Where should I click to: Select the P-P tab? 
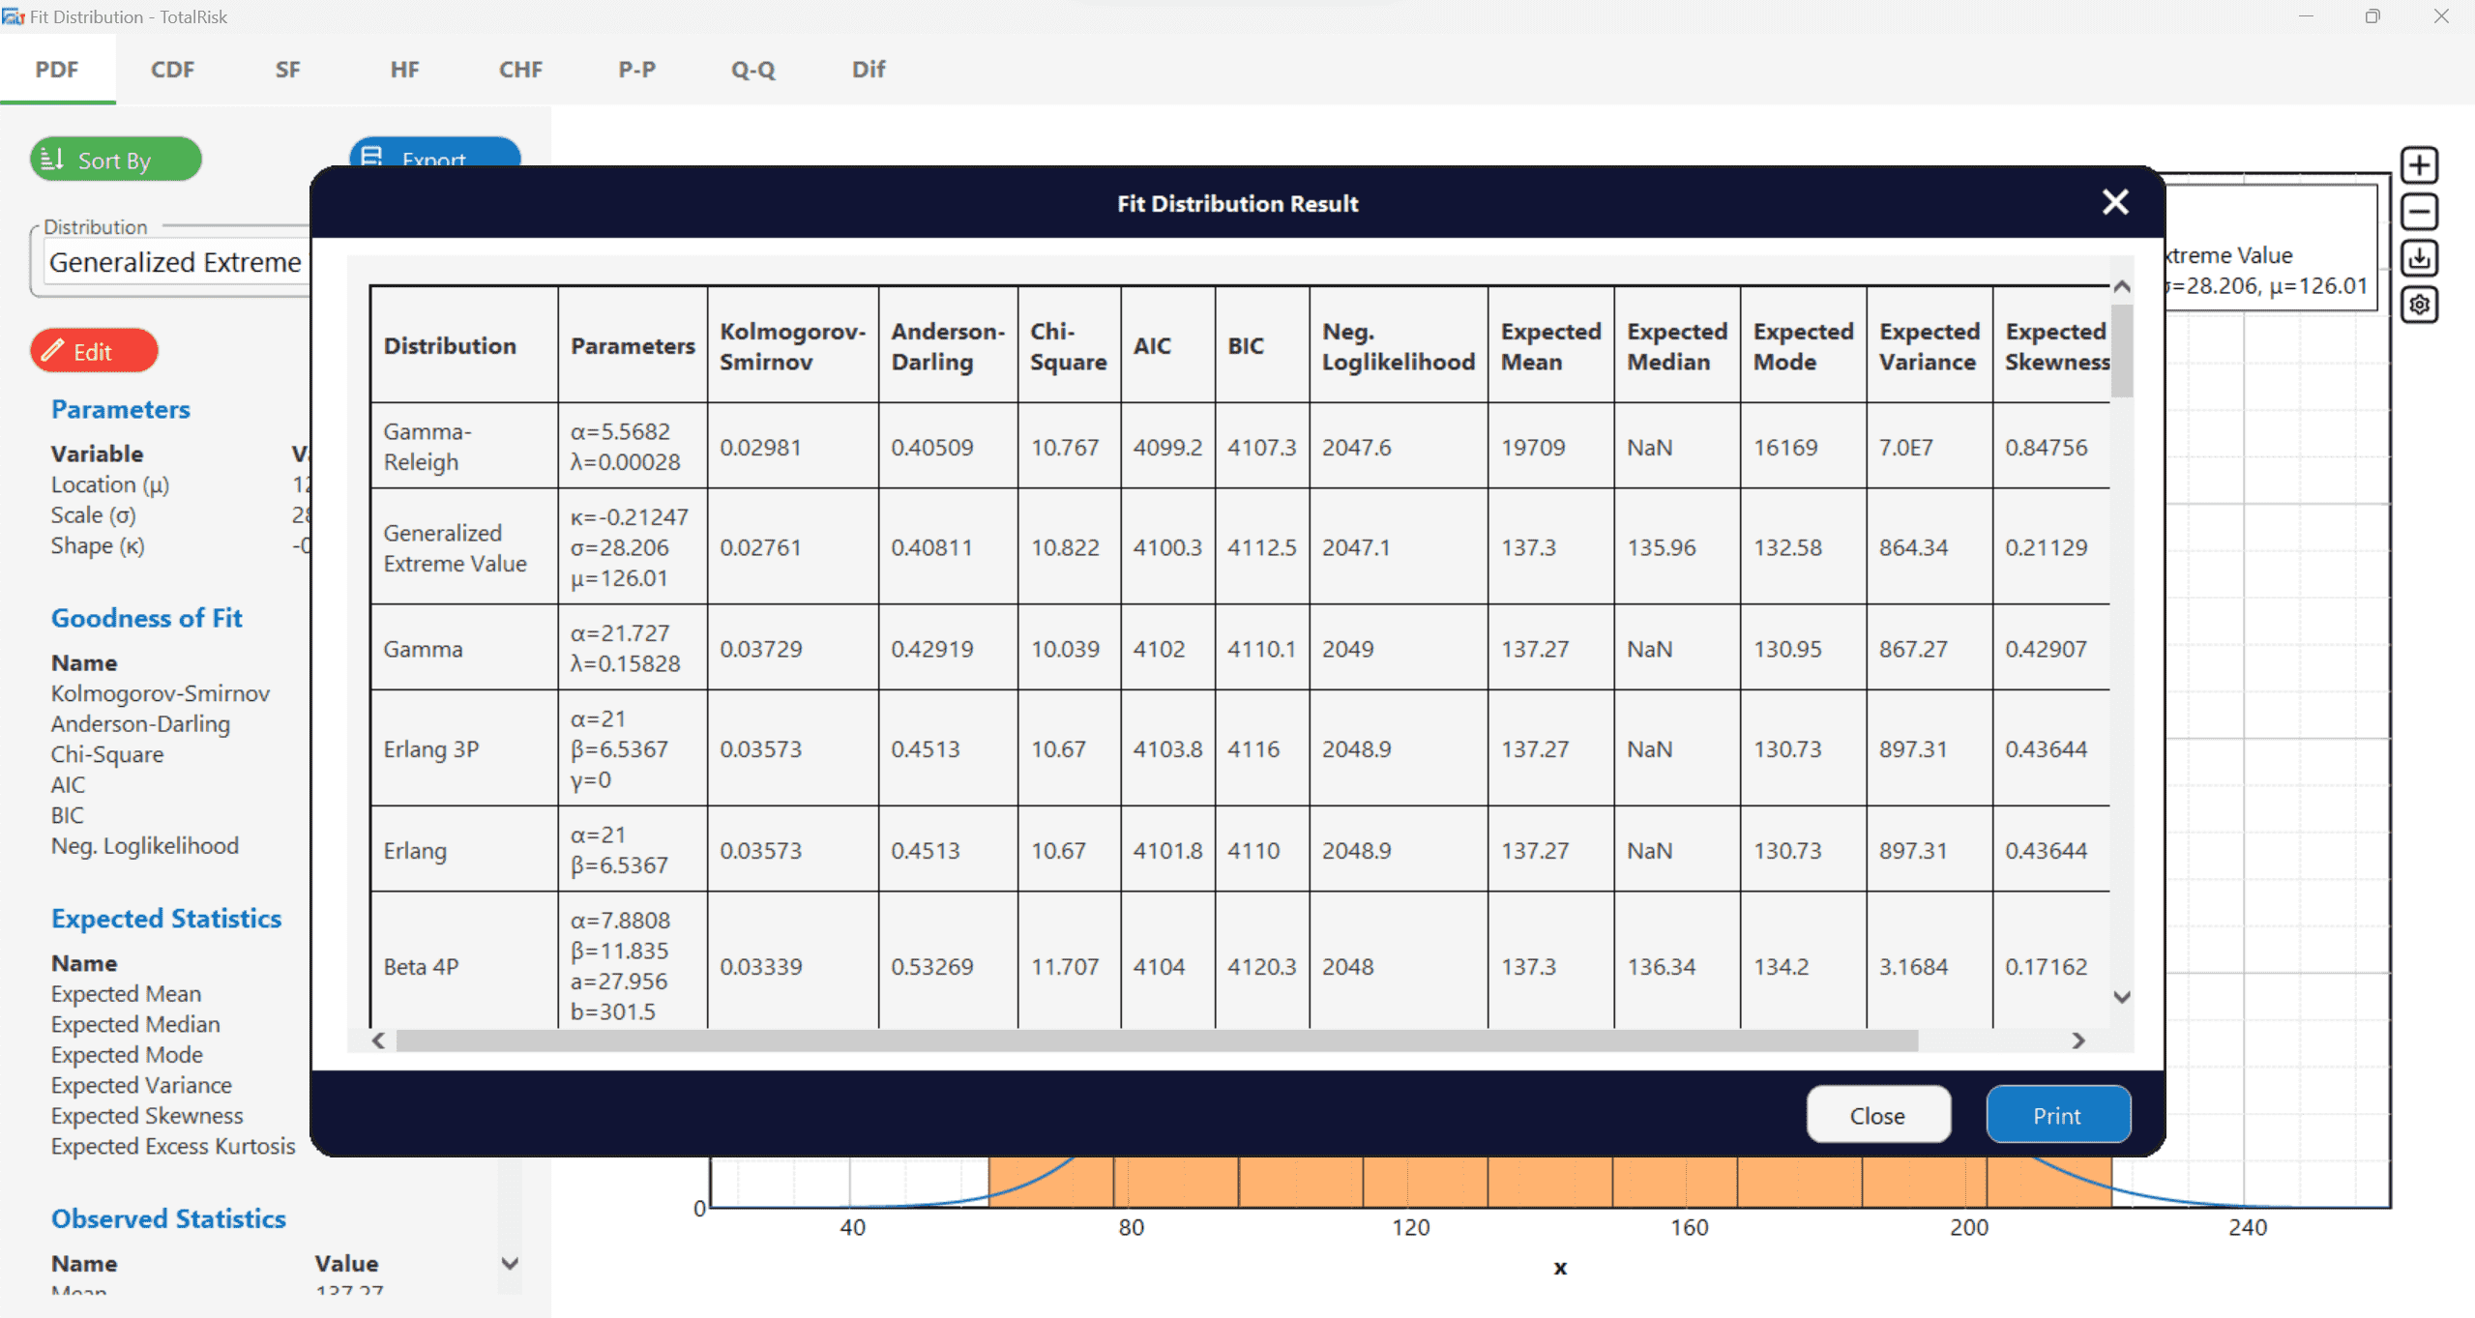pyautogui.click(x=636, y=70)
